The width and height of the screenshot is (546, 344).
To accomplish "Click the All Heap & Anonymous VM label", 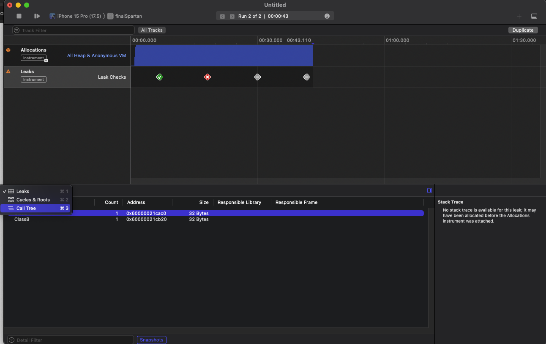I will (96, 55).
